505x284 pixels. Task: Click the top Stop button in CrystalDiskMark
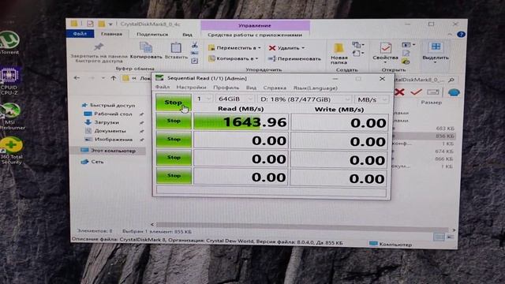pos(174,102)
